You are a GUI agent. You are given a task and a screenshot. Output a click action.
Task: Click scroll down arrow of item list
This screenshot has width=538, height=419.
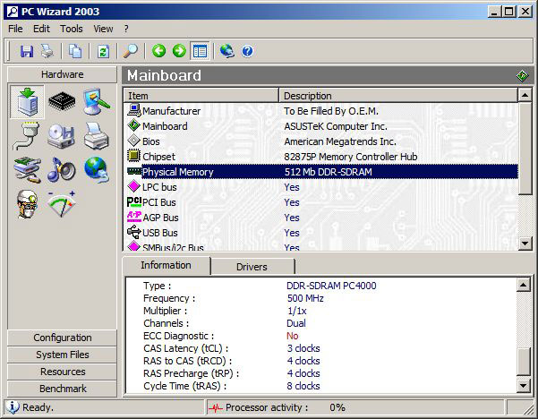[525, 244]
